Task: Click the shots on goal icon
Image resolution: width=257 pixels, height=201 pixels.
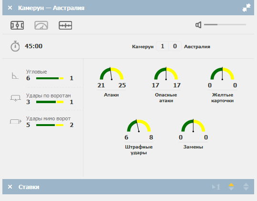Action: point(15,98)
